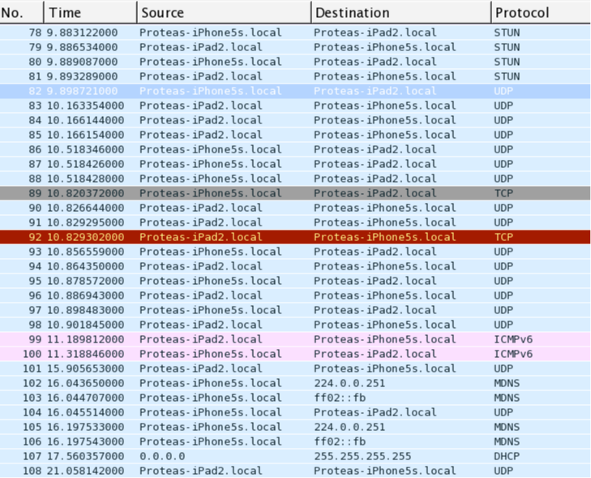
Task: Click ff02::fb destination of packet 103
Action: point(340,398)
